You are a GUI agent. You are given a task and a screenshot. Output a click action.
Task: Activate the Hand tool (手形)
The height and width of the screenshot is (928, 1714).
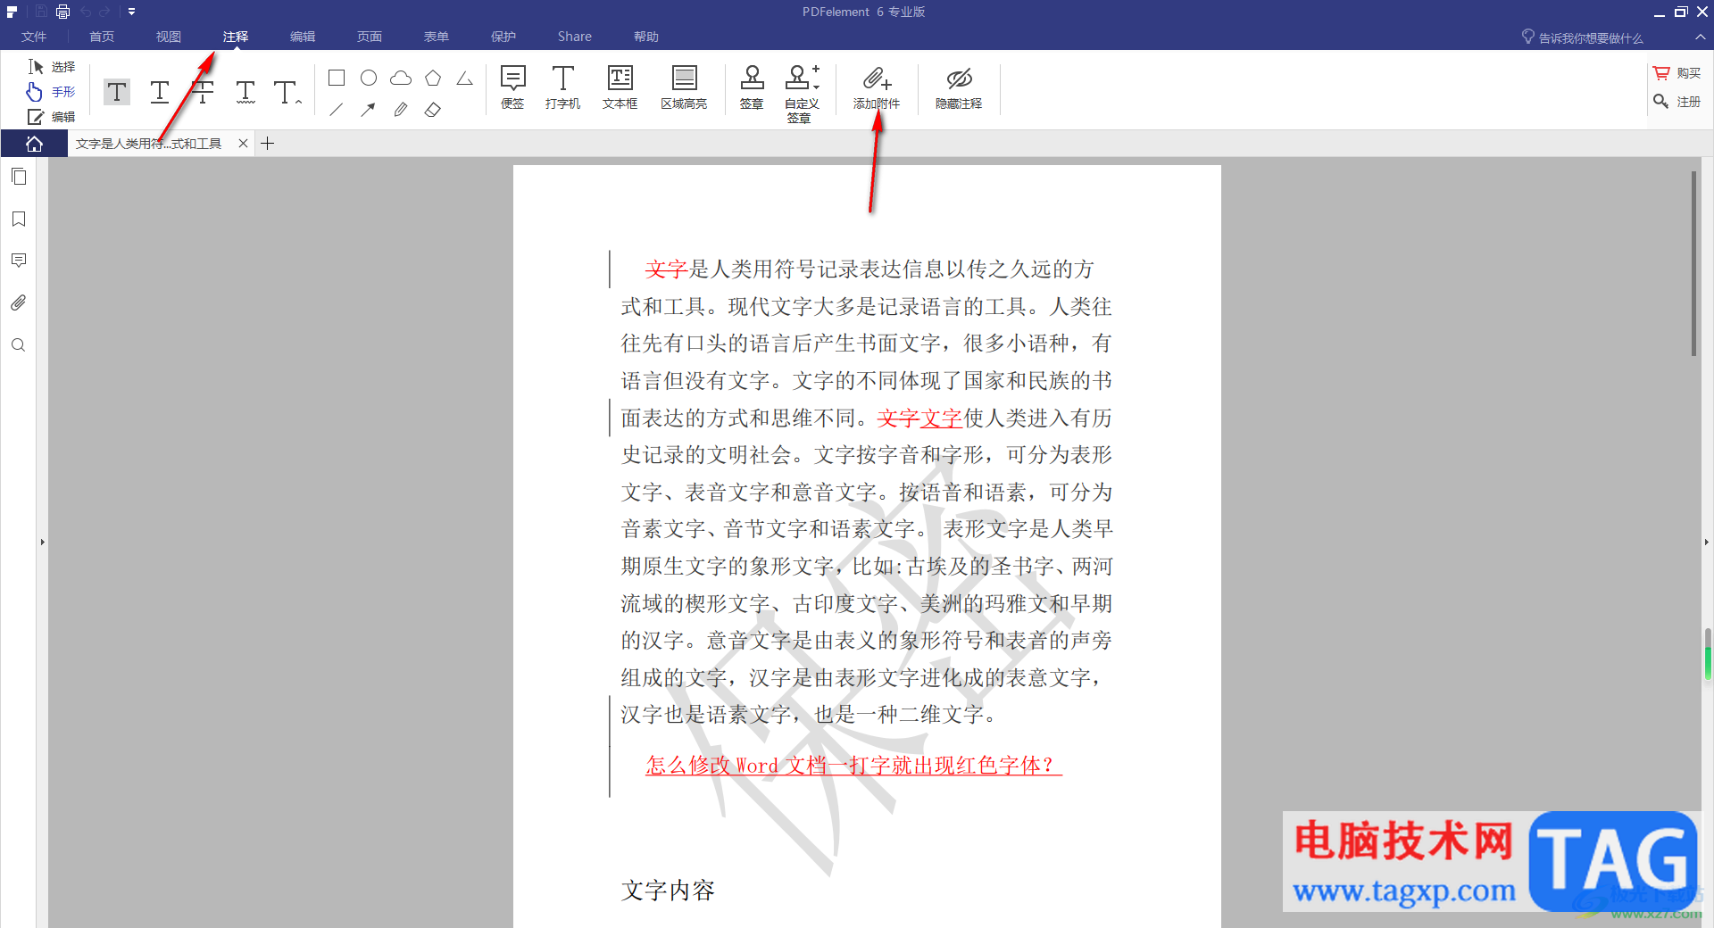[x=52, y=92]
